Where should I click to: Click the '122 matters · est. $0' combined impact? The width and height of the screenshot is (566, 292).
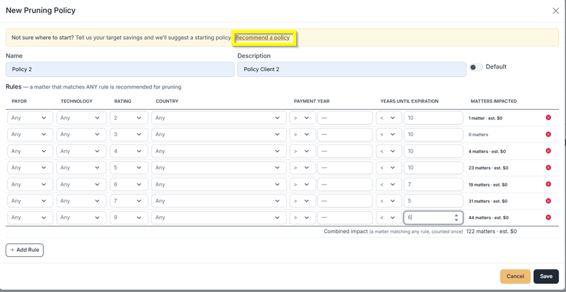point(491,232)
